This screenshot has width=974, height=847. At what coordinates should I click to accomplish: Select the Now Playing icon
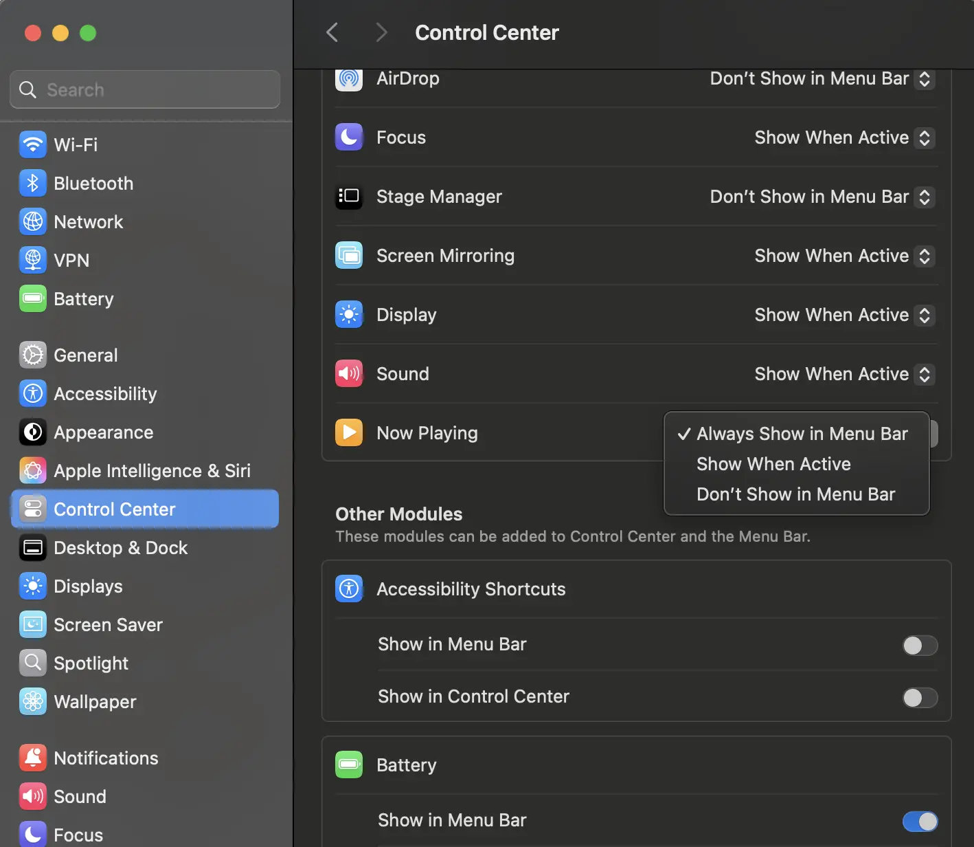click(x=349, y=432)
